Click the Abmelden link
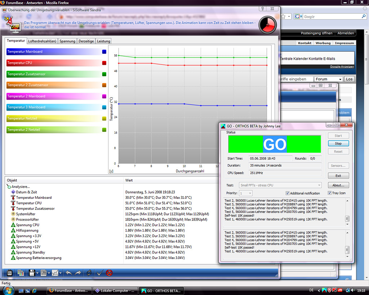 (x=346, y=33)
